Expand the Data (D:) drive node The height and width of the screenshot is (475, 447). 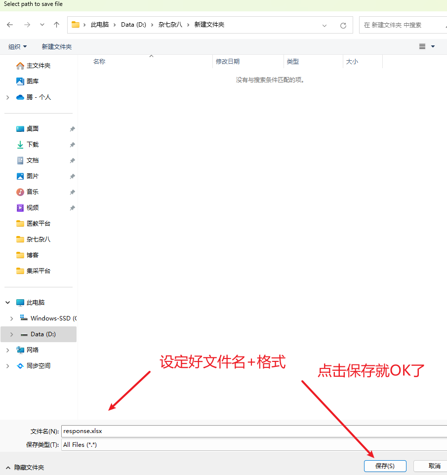point(12,334)
